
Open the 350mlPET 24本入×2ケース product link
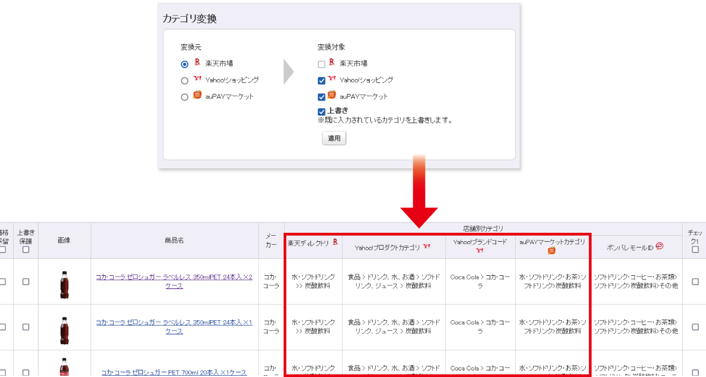coord(174,281)
